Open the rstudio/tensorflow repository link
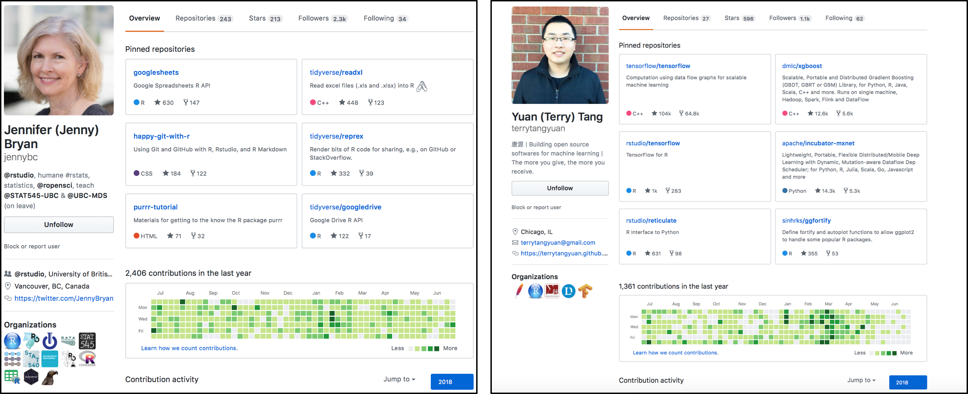 pyautogui.click(x=653, y=143)
